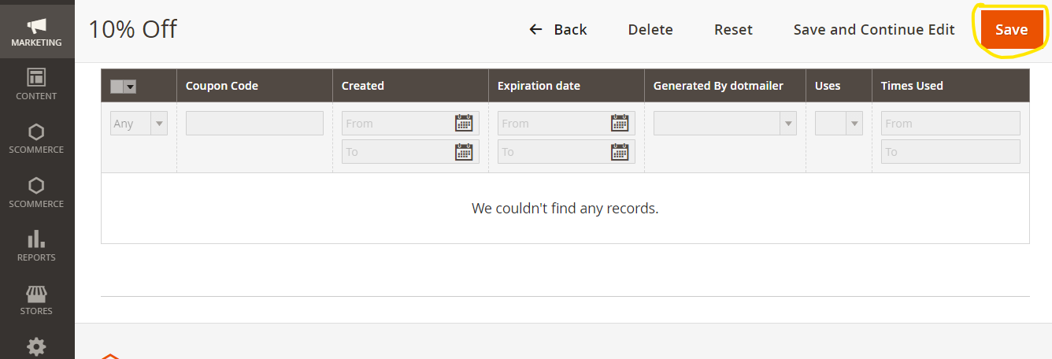
Task: Expand the Generated By dotmailer filter dropdown
Action: 724,124
